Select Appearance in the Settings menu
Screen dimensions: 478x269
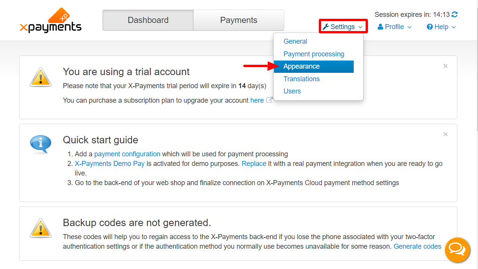point(314,66)
